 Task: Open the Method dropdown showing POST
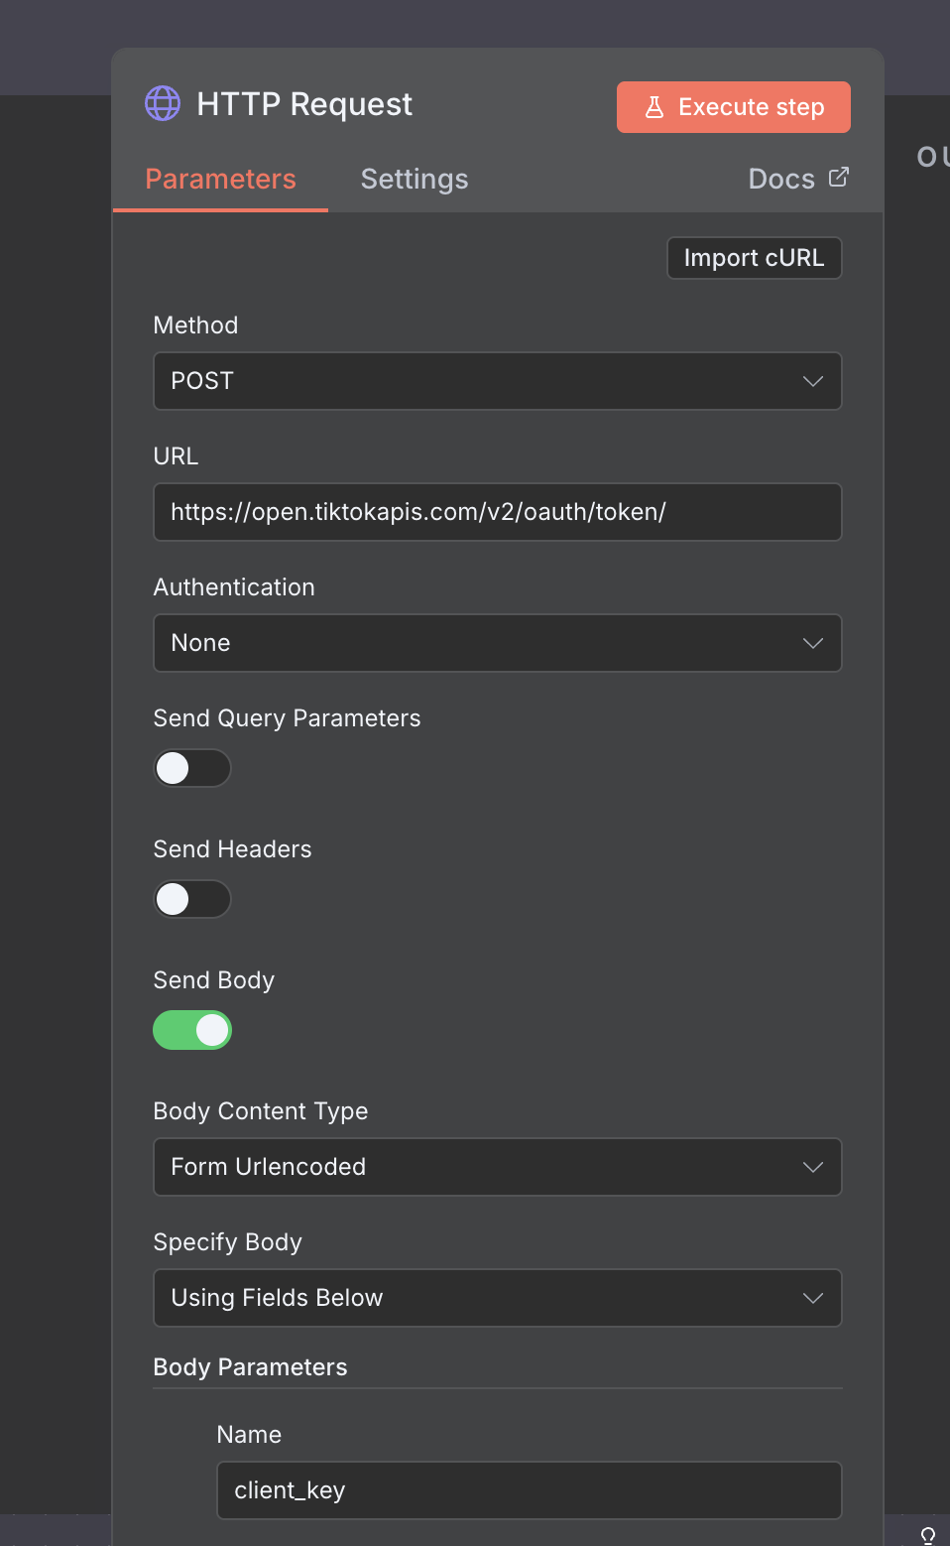point(496,381)
